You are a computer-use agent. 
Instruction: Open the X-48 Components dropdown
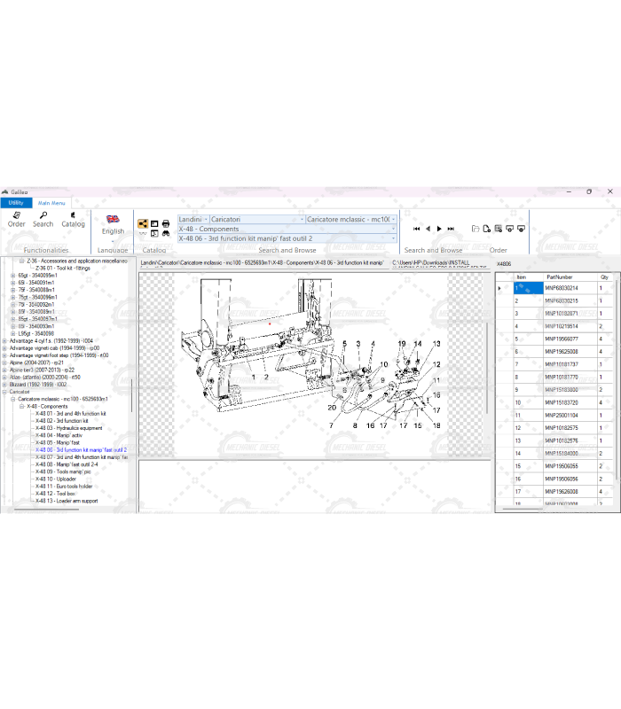(x=393, y=229)
